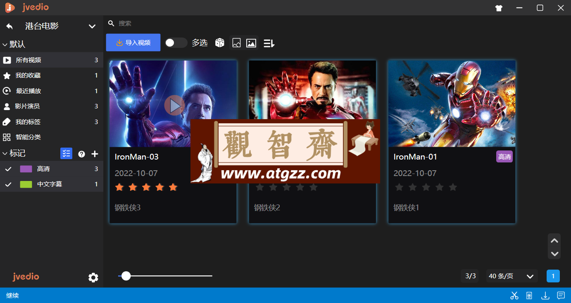
Task: Open 最近播放 recent plays
Action: pyautogui.click(x=52, y=91)
